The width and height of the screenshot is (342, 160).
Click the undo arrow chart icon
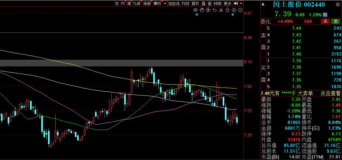click(x=215, y=10)
